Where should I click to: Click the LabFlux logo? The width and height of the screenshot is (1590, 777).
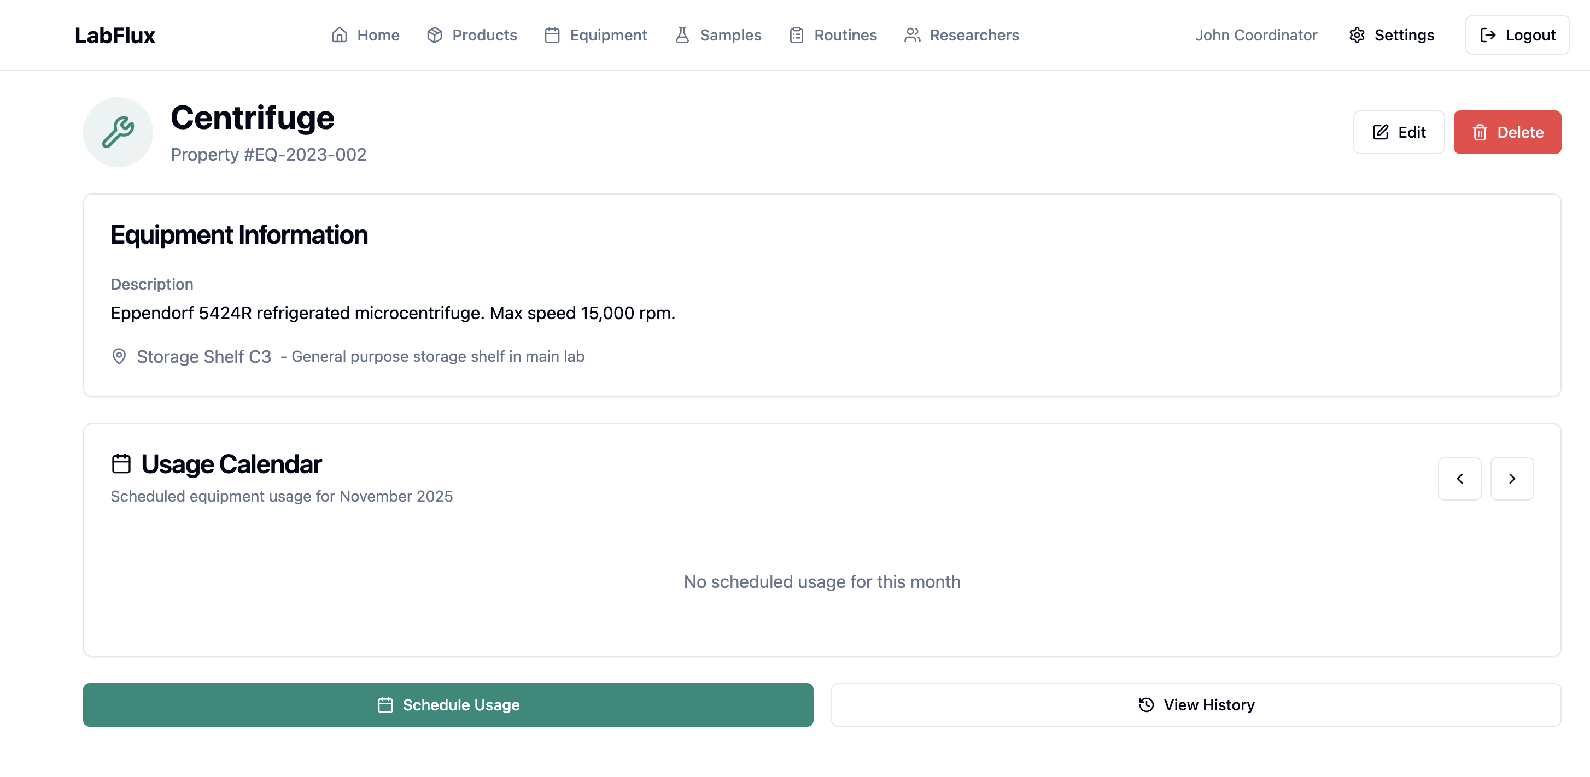pos(115,35)
